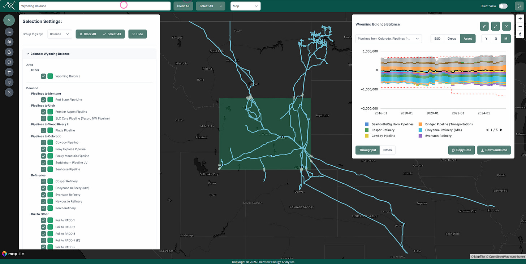Viewport: 526px width, 264px height.
Task: Switch chart to Group view
Action: [x=452, y=39]
